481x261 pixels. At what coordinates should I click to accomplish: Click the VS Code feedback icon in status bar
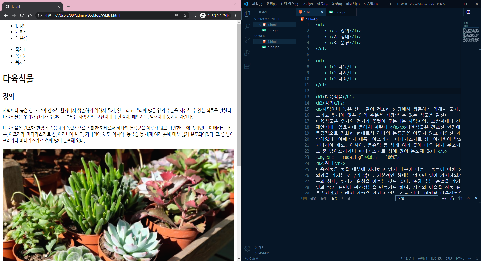pos(470,258)
